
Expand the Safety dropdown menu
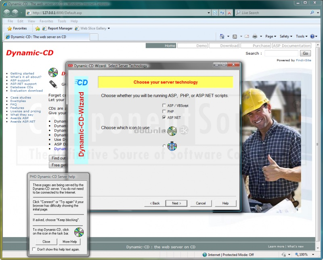click(286, 36)
